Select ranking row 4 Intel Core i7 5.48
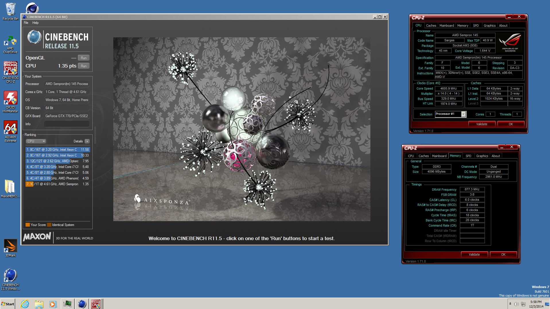This screenshot has width=550, height=309. pos(58,167)
